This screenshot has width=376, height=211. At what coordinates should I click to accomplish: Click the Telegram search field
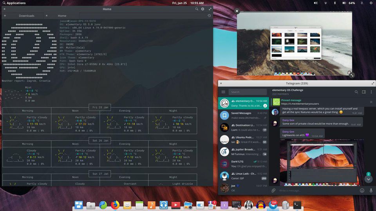(x=245, y=92)
